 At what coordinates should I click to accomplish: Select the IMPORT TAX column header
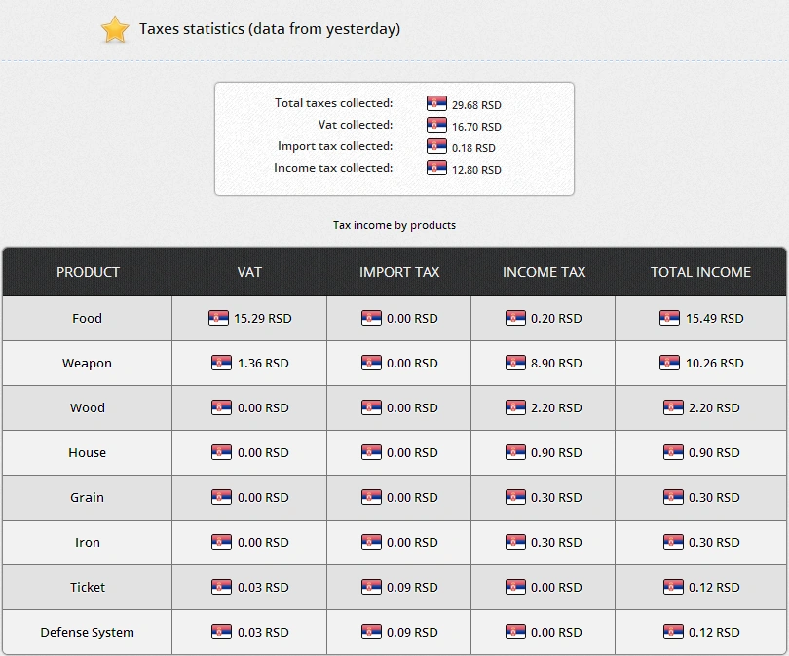click(399, 272)
